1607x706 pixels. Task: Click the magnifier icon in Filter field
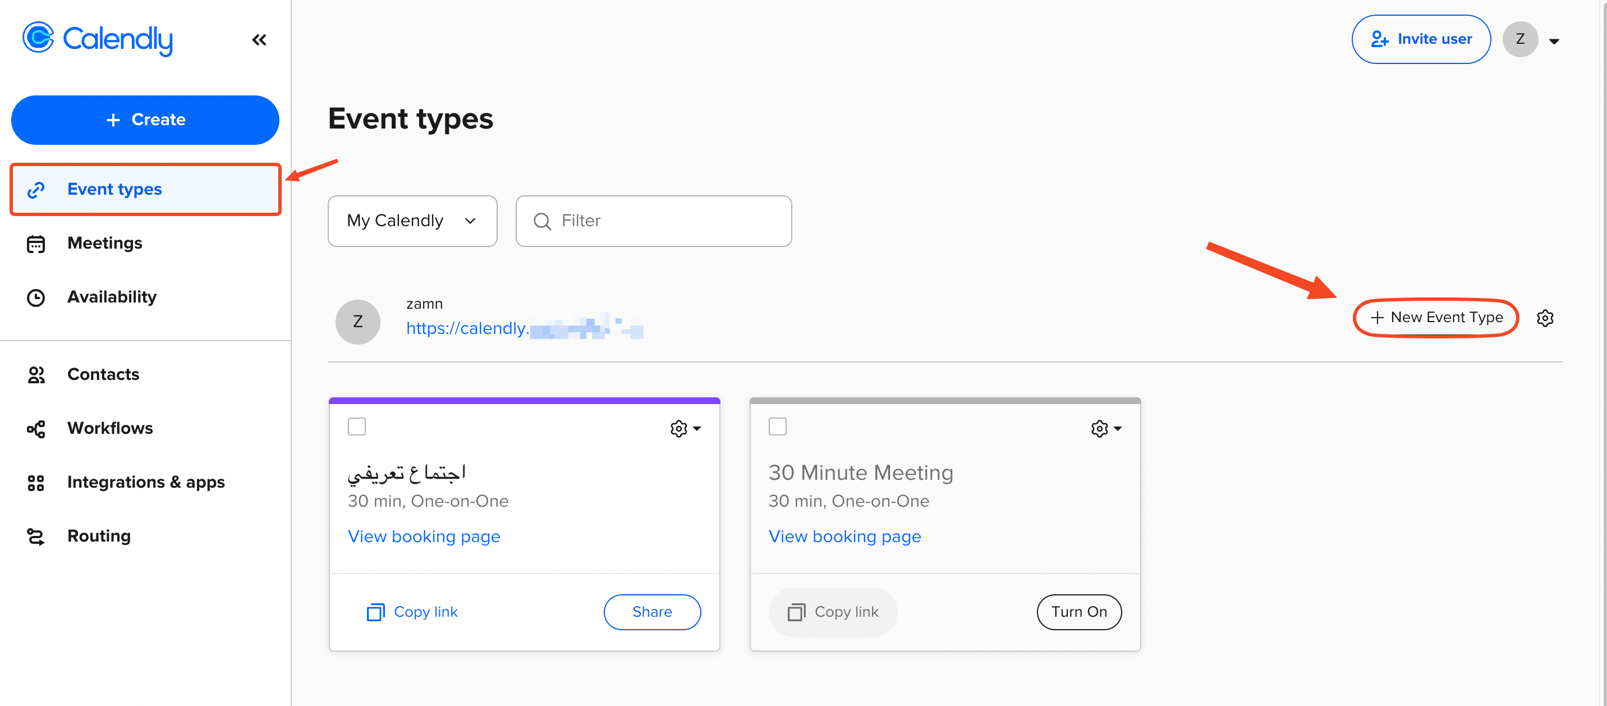tap(542, 222)
